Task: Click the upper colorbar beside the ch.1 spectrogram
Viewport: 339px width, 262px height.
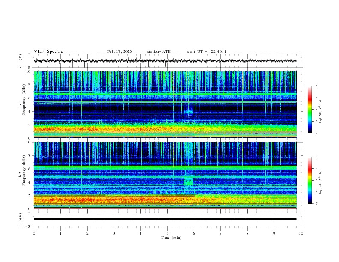Action: (309, 109)
